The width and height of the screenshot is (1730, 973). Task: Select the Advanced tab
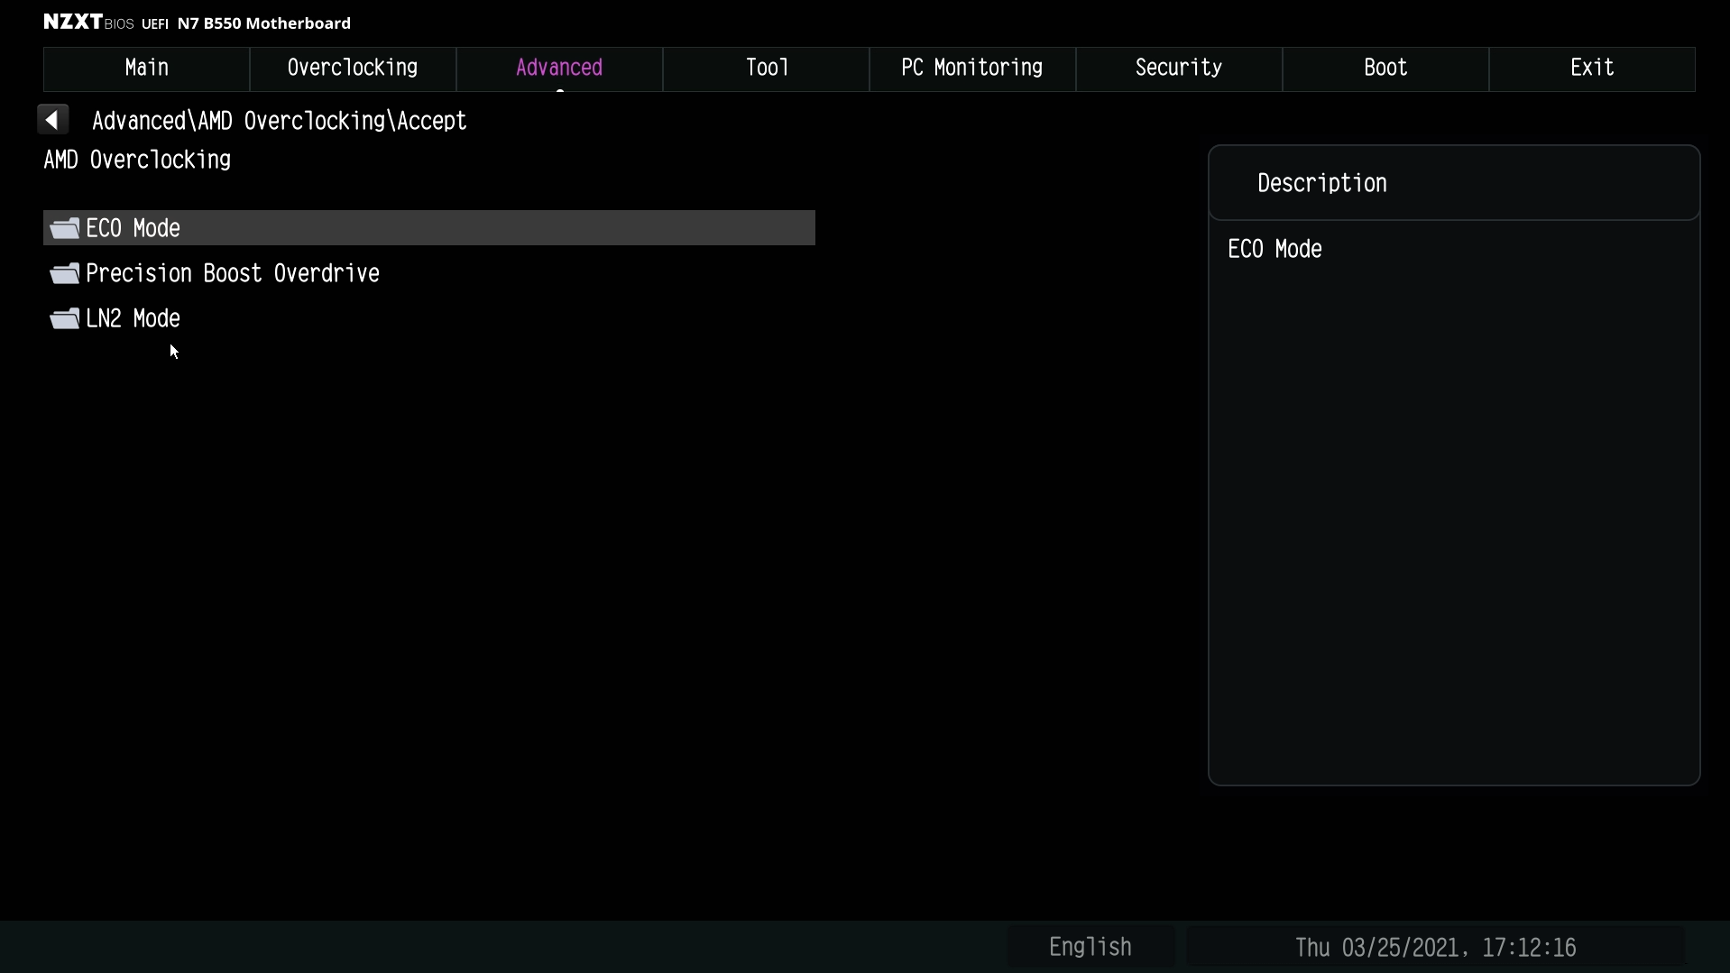click(x=559, y=69)
